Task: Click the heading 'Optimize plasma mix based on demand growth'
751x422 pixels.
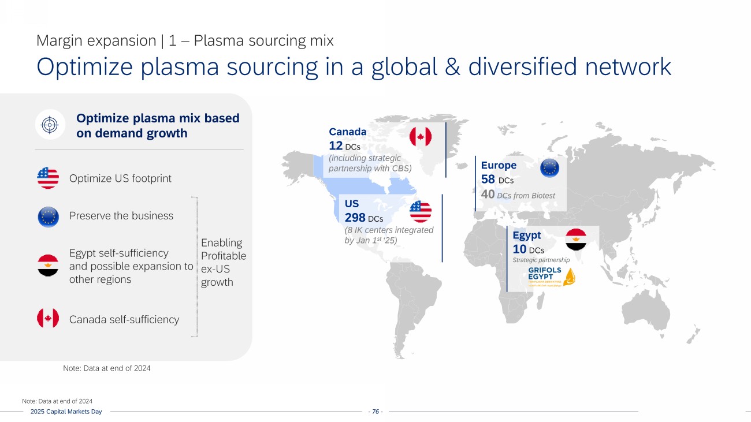Action: [158, 126]
